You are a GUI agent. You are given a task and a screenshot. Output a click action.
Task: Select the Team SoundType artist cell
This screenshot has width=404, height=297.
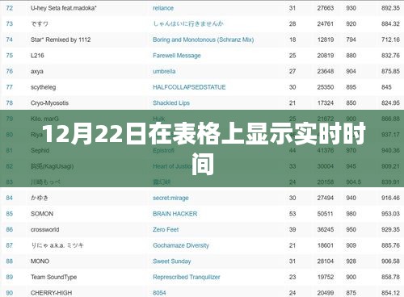tap(53, 277)
